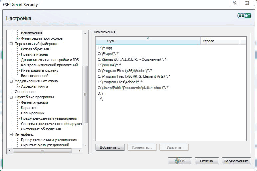This screenshot has height=171, width=257.
Task: Open Предупреждения и уведомления under Служебные программы
Action: (49, 118)
